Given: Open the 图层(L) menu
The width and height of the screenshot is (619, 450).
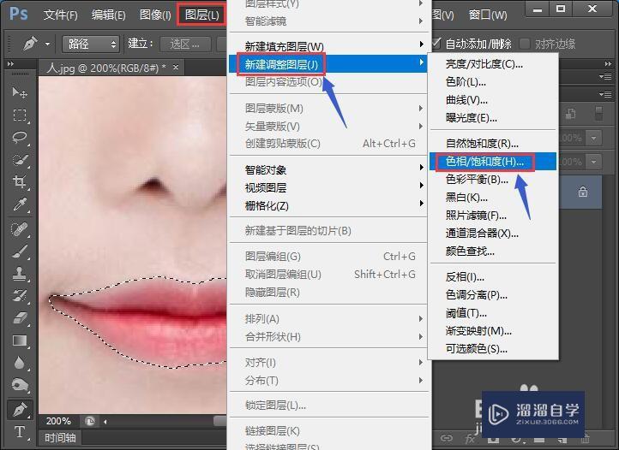Looking at the screenshot, I should point(202,15).
